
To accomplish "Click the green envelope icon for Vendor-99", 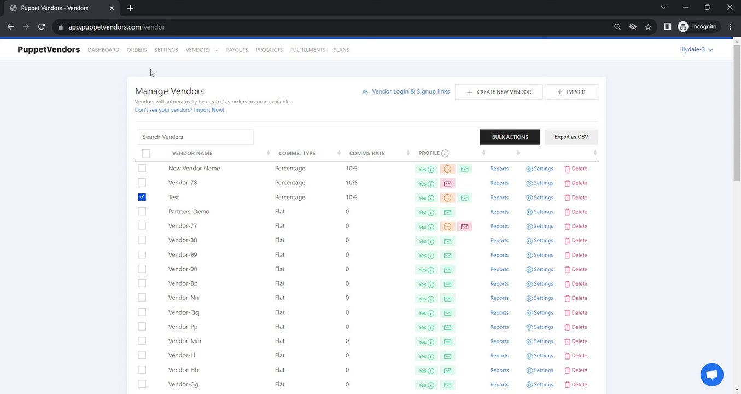I will tap(447, 256).
